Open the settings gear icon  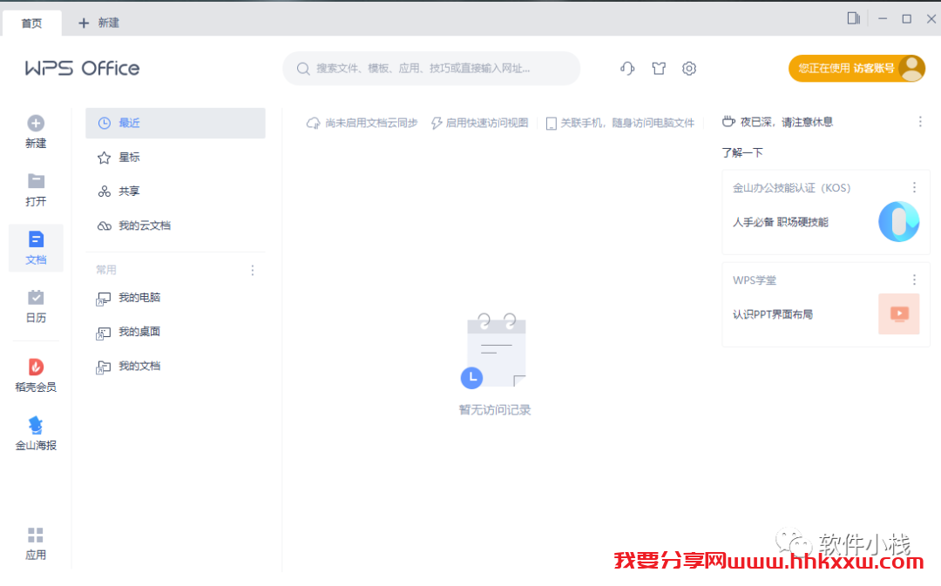[689, 69]
